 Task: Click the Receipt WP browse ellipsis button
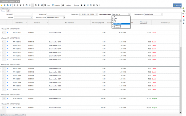click(x=32, y=14)
